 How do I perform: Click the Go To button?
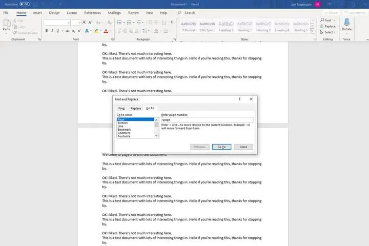221,147
